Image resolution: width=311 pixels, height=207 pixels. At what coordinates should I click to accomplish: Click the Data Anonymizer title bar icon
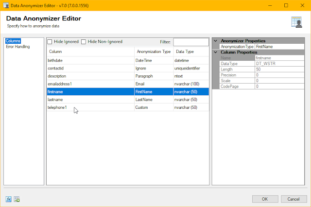[x=6, y=5]
